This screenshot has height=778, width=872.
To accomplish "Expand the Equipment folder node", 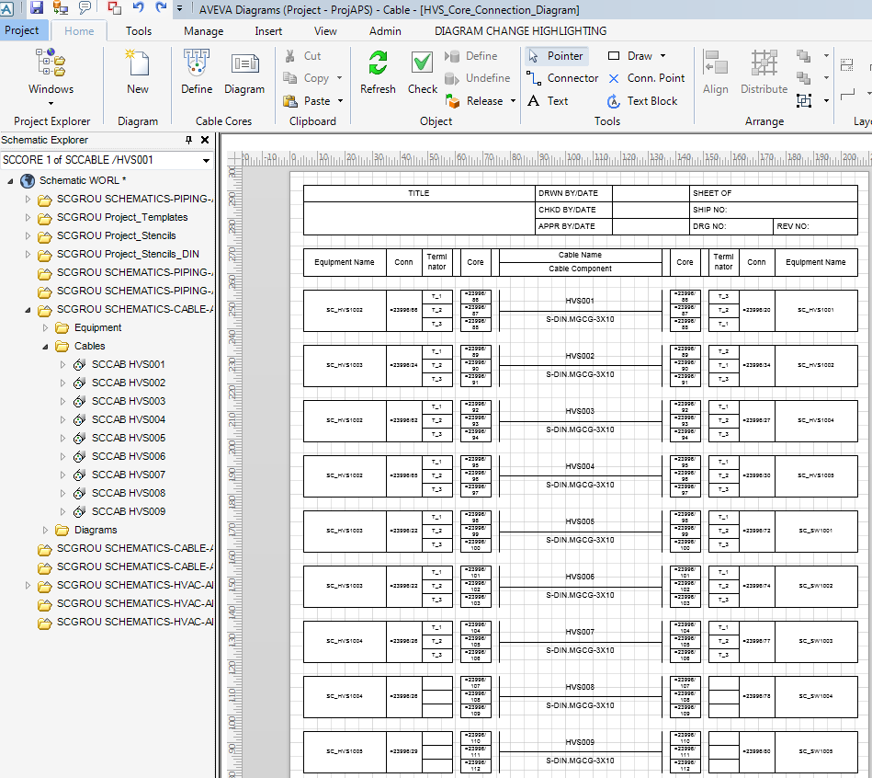I will coord(45,328).
